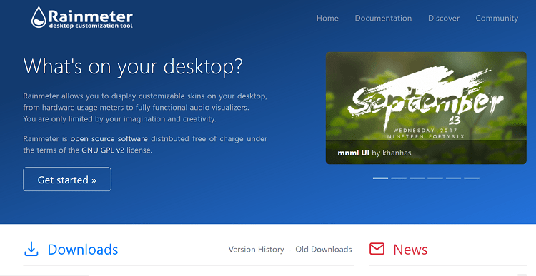Viewport: 536px width, 276px height.
Task: Open the Version History link
Action: click(256, 250)
